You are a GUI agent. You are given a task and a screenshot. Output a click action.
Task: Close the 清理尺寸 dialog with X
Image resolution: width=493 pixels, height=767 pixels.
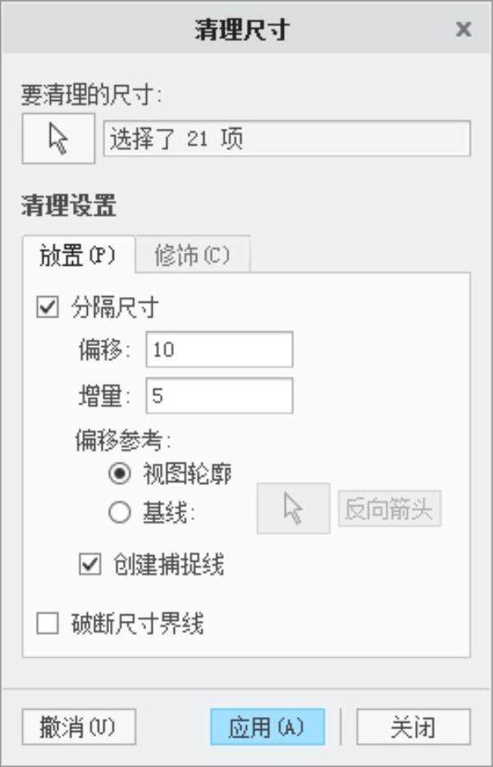tap(463, 30)
